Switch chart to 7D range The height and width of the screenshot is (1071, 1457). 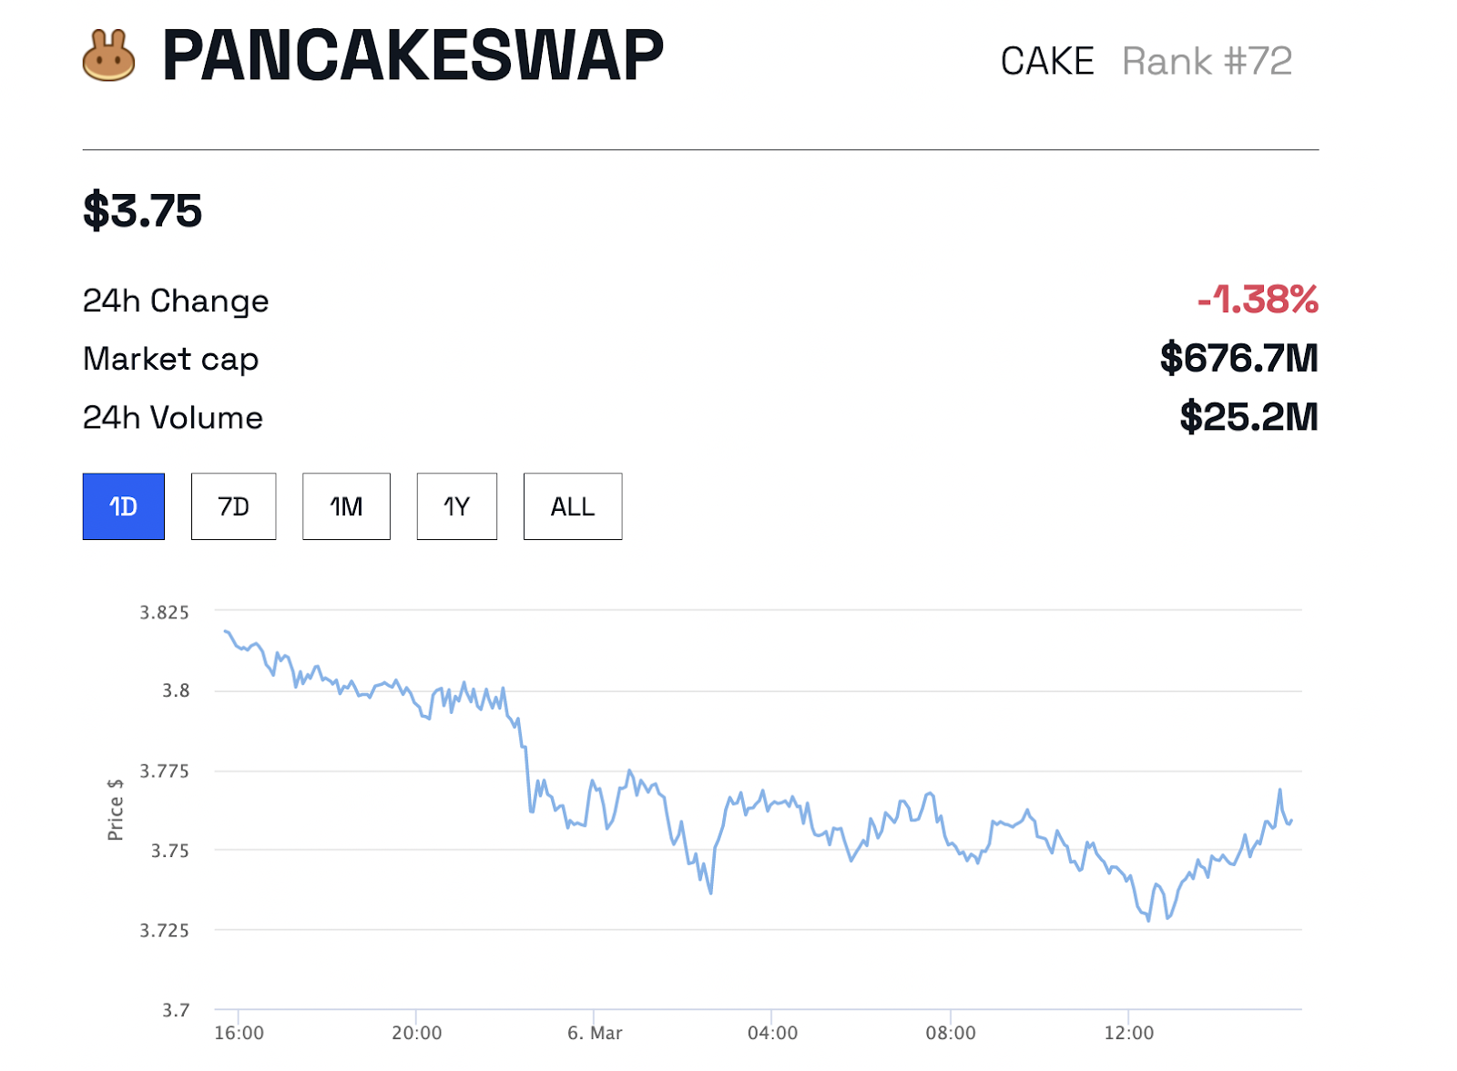pos(233,506)
